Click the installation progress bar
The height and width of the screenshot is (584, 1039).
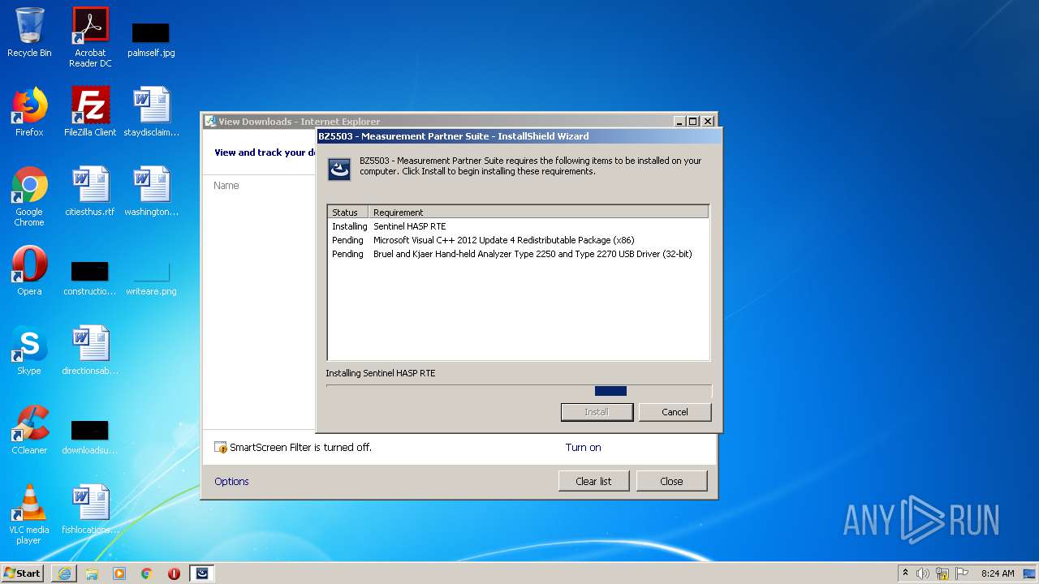pyautogui.click(x=519, y=391)
